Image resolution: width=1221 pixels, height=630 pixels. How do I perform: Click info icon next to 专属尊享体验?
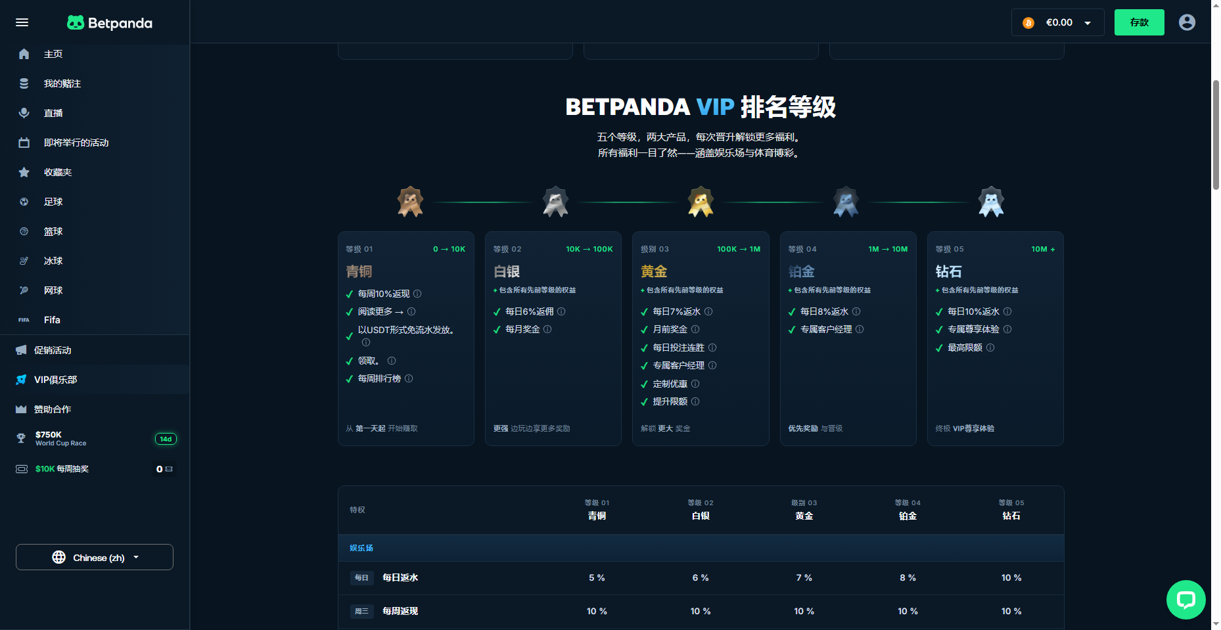(1007, 329)
